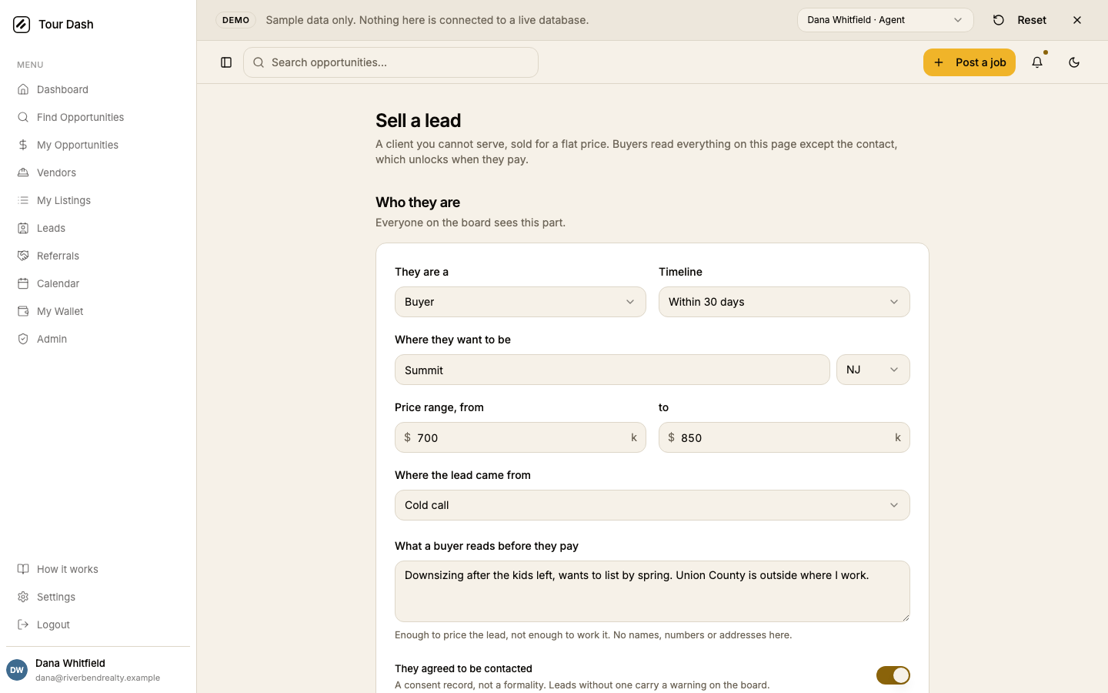The image size is (1108, 693).
Task: Open Vendors menu item
Action: tap(98, 172)
